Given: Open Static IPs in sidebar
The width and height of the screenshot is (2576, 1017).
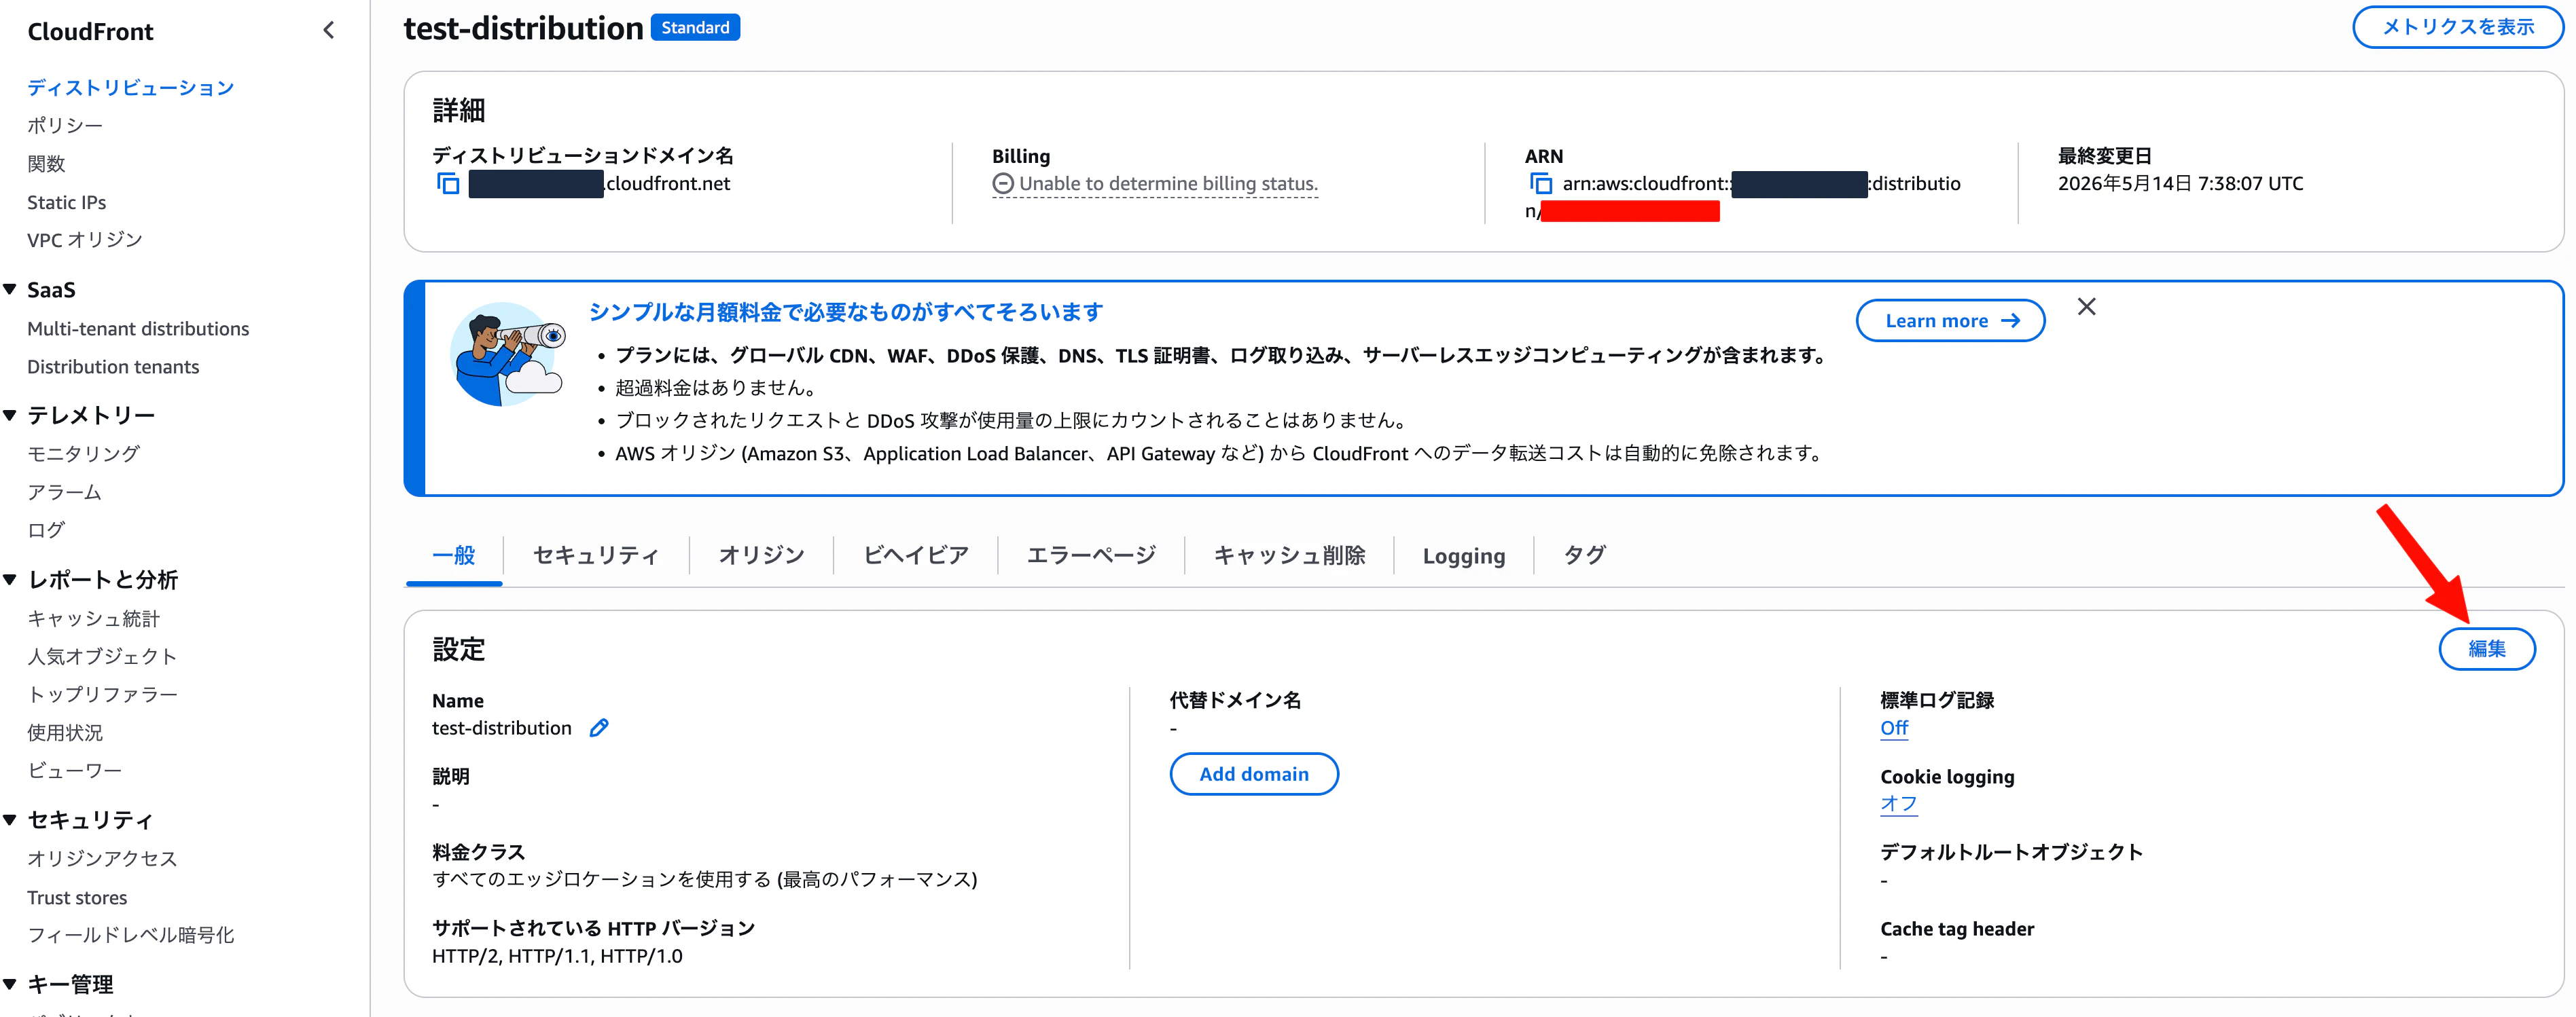Looking at the screenshot, I should coord(67,203).
